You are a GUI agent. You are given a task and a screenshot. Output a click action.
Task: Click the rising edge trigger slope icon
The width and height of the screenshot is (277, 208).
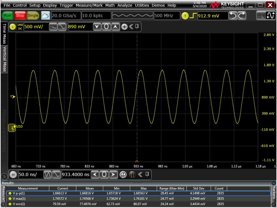(x=193, y=16)
